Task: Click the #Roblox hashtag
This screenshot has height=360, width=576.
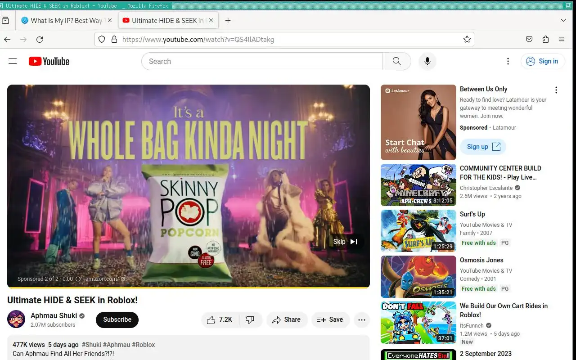Action: click(144, 345)
